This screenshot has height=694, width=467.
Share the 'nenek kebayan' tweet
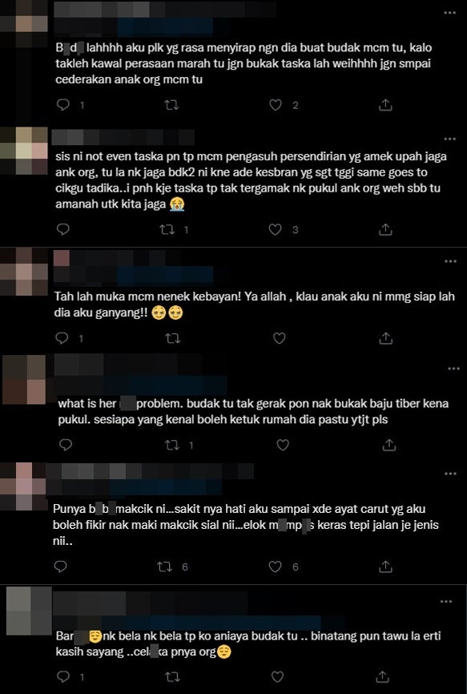(x=385, y=339)
